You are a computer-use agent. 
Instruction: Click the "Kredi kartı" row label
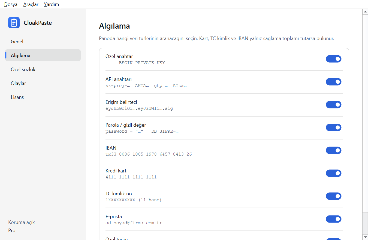click(116, 171)
